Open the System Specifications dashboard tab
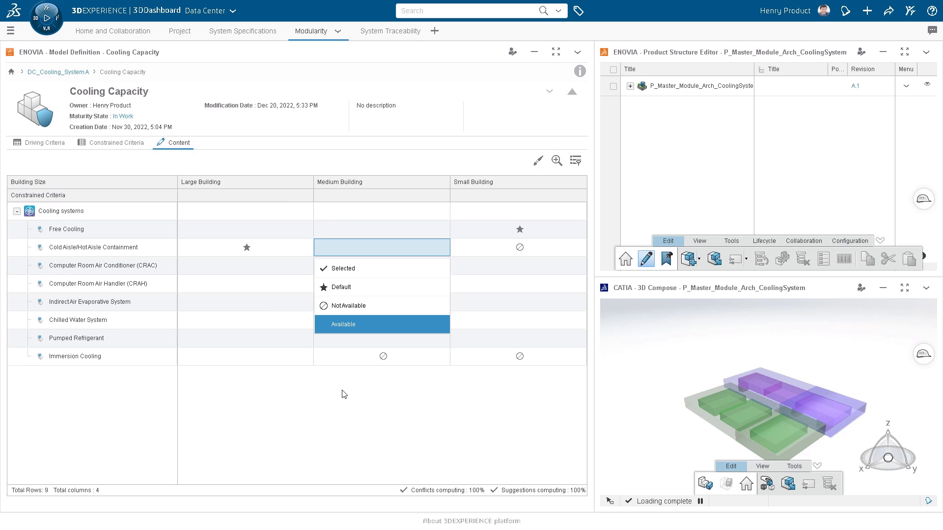Viewport: 943px width, 530px height. [x=243, y=31]
